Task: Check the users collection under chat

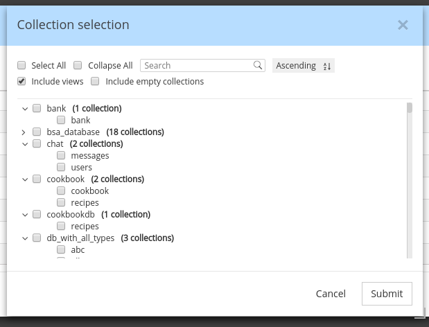Action: (x=61, y=167)
